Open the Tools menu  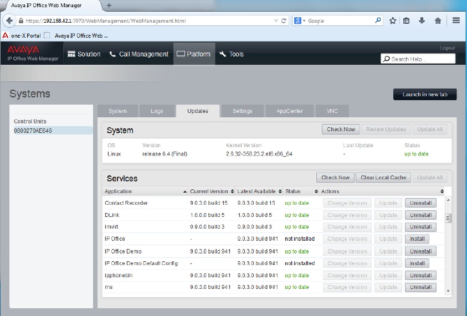pos(232,54)
